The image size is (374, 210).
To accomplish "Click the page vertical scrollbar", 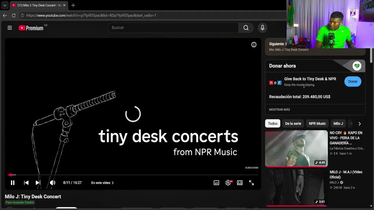I will pos(371,55).
